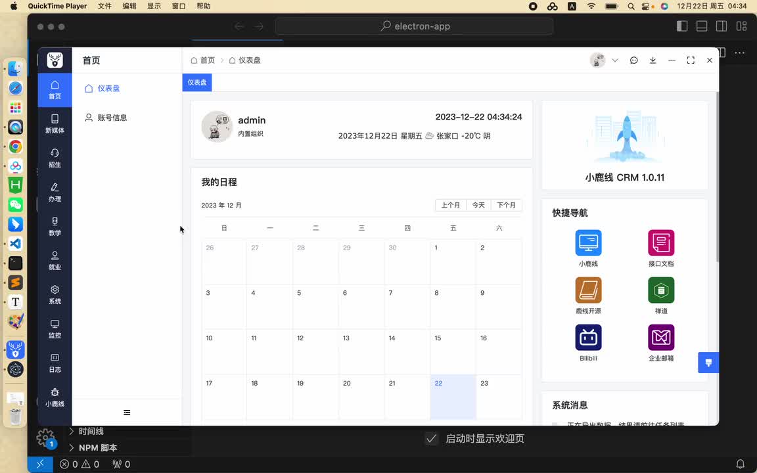The width and height of the screenshot is (757, 473).
Task: Toggle VS Code panel layout icon
Action: [702, 26]
